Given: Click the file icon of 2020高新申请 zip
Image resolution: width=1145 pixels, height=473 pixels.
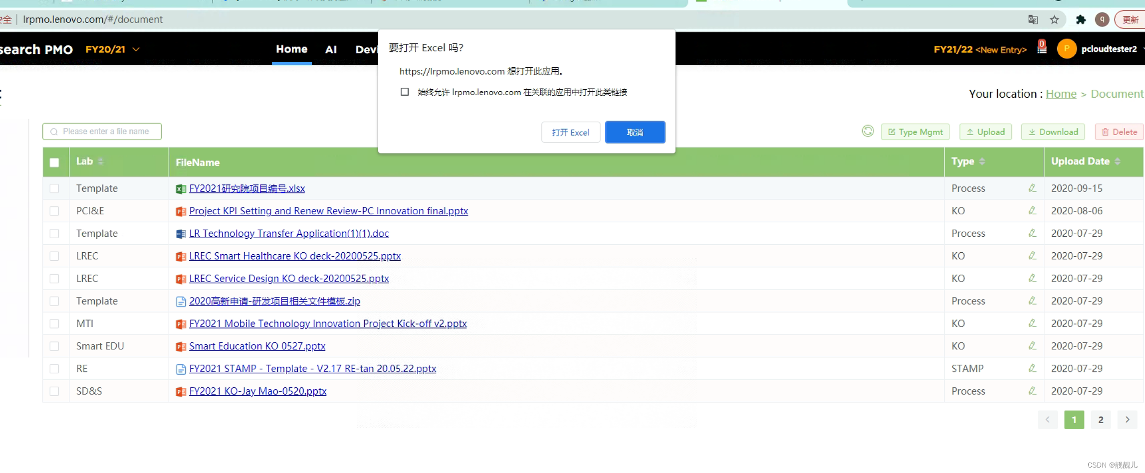Looking at the screenshot, I should point(181,302).
